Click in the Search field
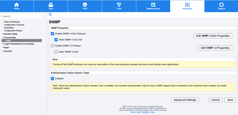Image resolution: width=238 pixels, height=115 pixels. 22,16
